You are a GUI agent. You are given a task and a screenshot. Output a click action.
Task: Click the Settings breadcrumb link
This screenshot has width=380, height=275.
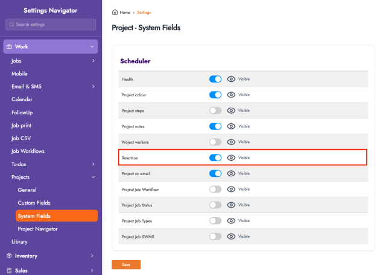pyautogui.click(x=144, y=12)
